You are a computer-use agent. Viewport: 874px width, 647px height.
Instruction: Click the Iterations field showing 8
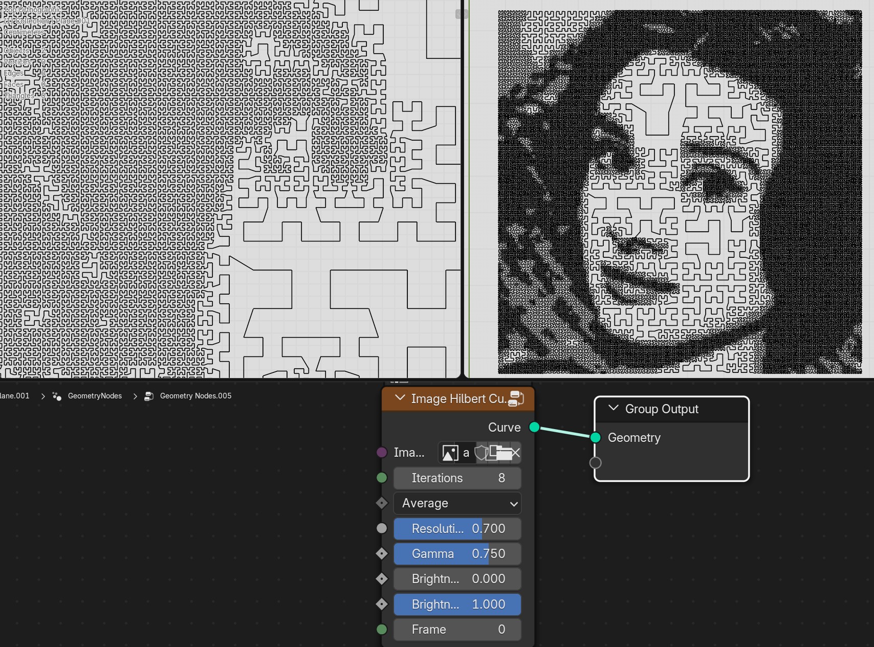tap(457, 478)
